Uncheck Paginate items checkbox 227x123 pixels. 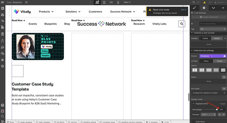click(x=193, y=104)
